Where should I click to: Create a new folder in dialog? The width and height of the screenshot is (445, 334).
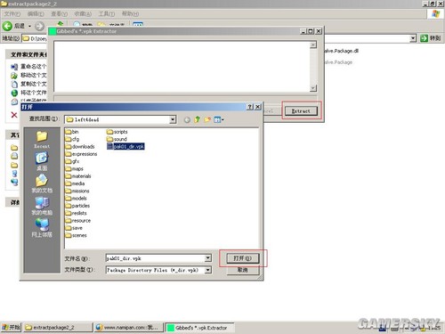point(207,119)
